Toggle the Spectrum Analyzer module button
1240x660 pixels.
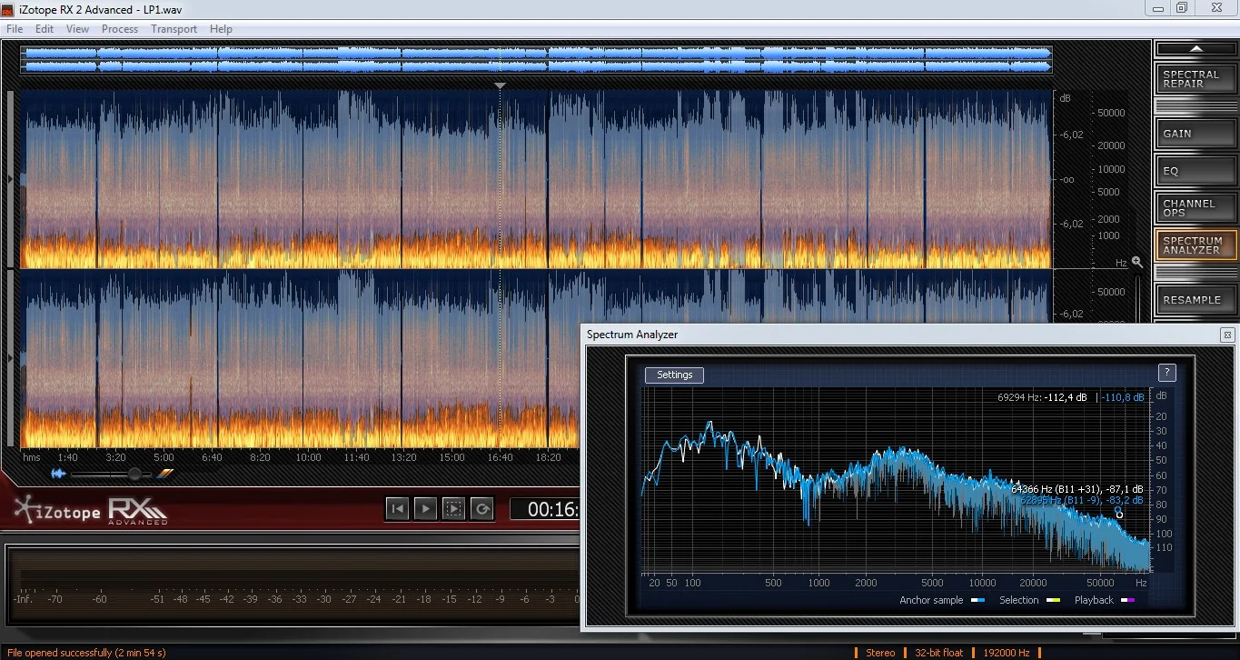(1195, 245)
